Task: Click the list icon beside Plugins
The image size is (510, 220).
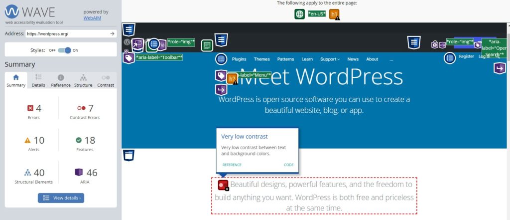Action: click(x=222, y=59)
